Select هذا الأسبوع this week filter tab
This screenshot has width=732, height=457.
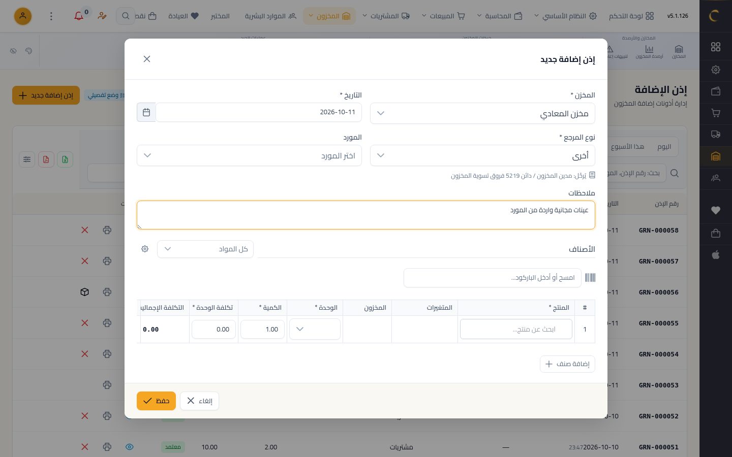coord(627,147)
